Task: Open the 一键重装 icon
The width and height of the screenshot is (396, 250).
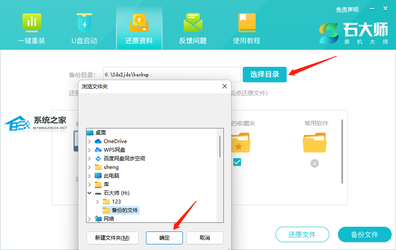Action: click(x=31, y=23)
